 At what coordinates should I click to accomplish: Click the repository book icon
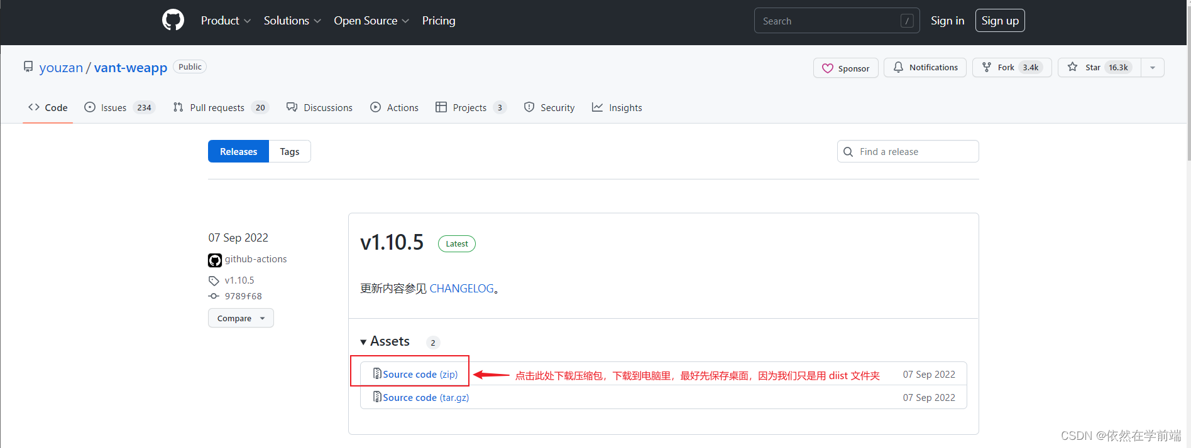pyautogui.click(x=28, y=67)
